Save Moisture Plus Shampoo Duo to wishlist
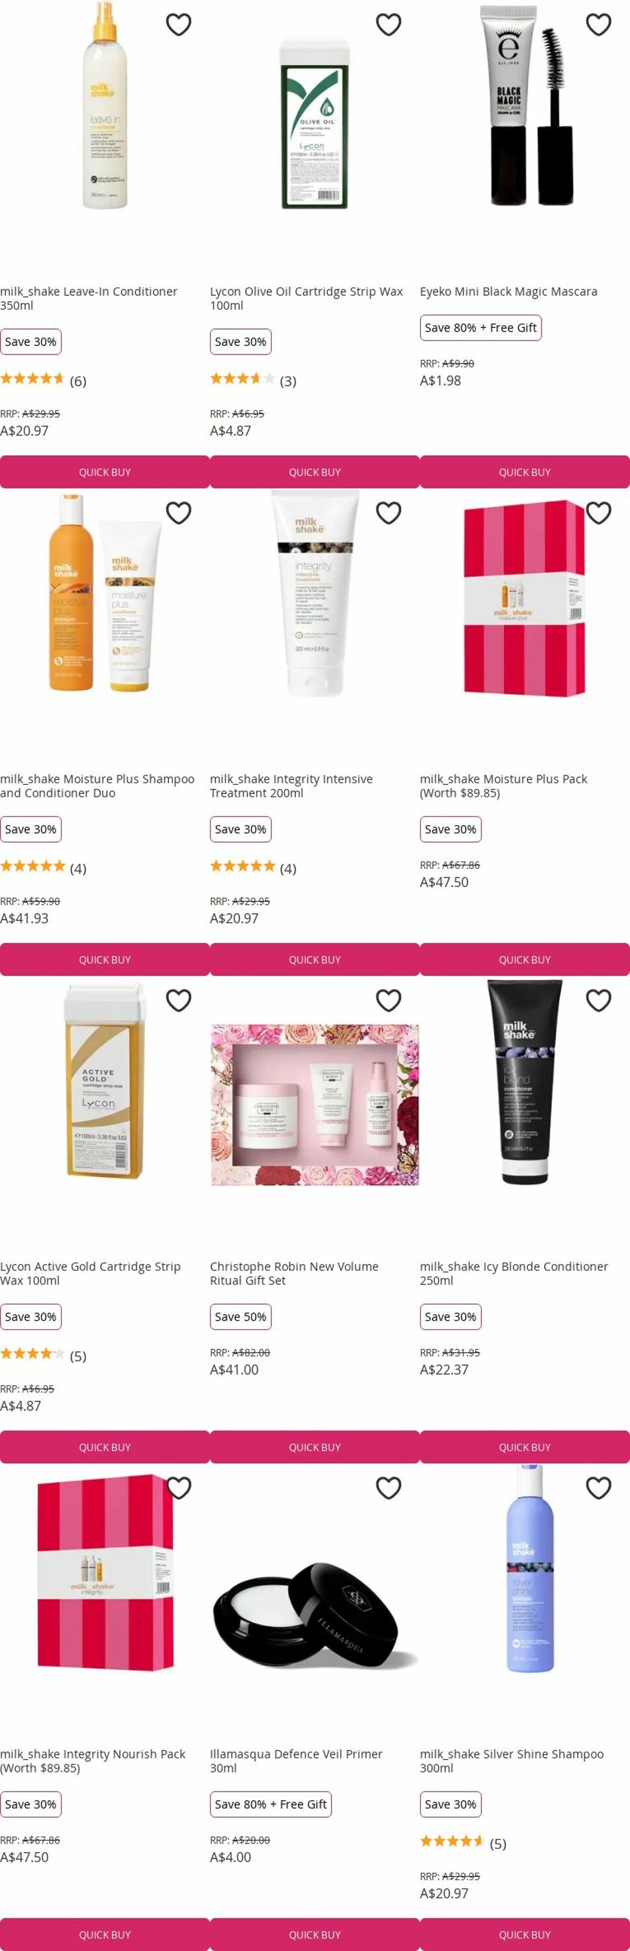This screenshot has height=1951, width=630. coord(179,512)
